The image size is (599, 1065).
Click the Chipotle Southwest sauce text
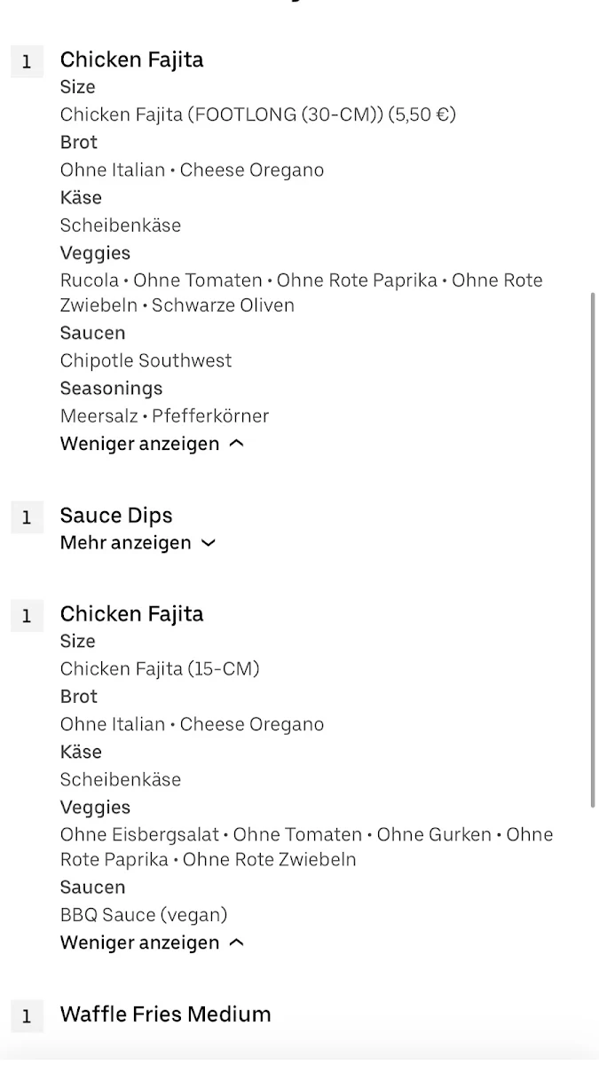click(146, 361)
